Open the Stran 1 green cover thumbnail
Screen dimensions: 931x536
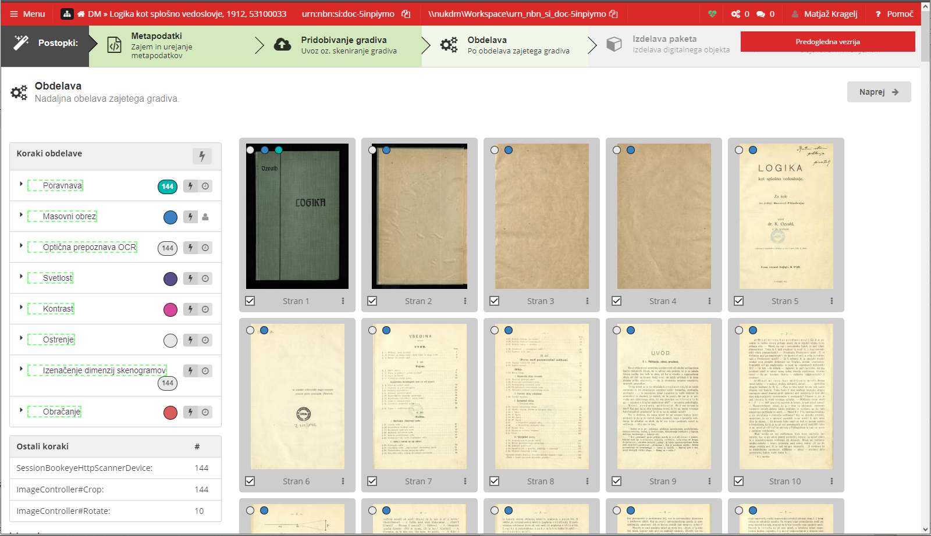pyautogui.click(x=297, y=216)
